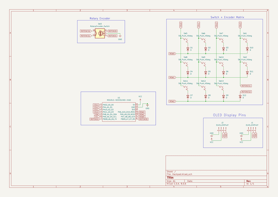Click the ROW0 label left of matrix
The width and height of the screenshot is (278, 197).
pyautogui.click(x=172, y=54)
